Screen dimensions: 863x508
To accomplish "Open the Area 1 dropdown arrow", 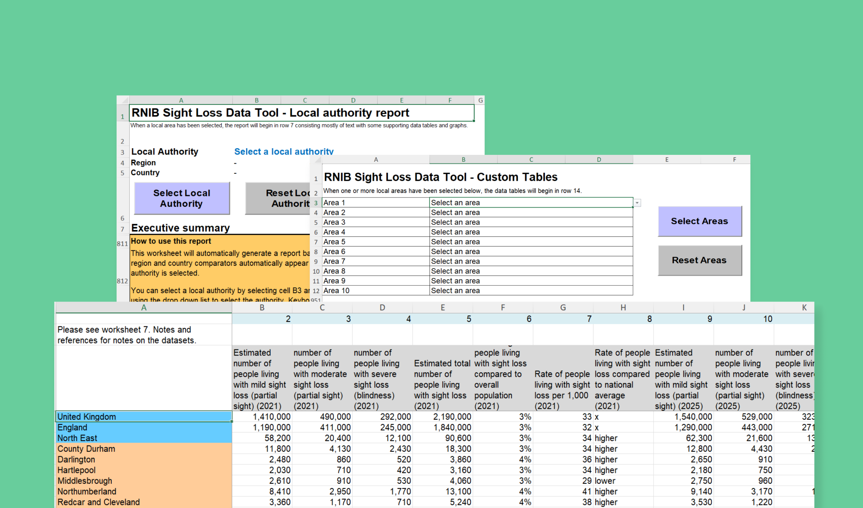I will (x=637, y=203).
